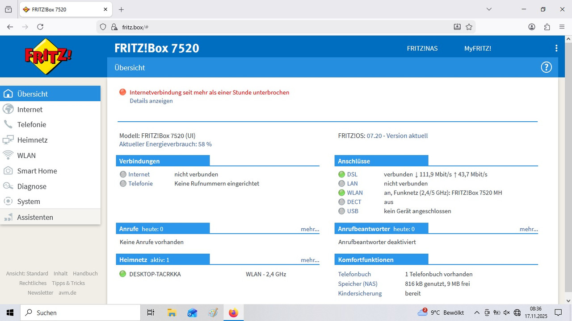572x321 pixels.
Task: Click the System gear icon in sidebar
Action: click(x=8, y=202)
